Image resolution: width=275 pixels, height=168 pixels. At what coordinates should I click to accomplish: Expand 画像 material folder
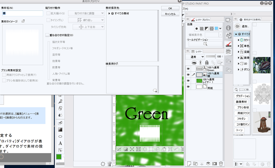tap(238, 58)
